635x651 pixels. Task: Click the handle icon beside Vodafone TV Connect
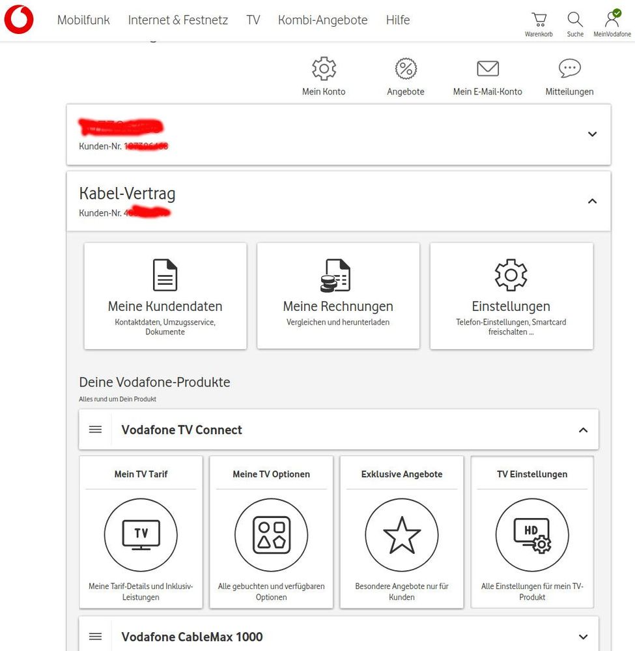tap(96, 429)
